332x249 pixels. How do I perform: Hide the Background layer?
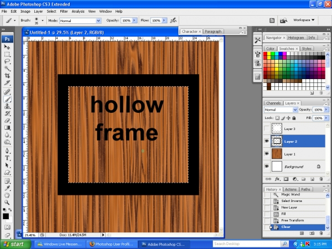pos(267,166)
